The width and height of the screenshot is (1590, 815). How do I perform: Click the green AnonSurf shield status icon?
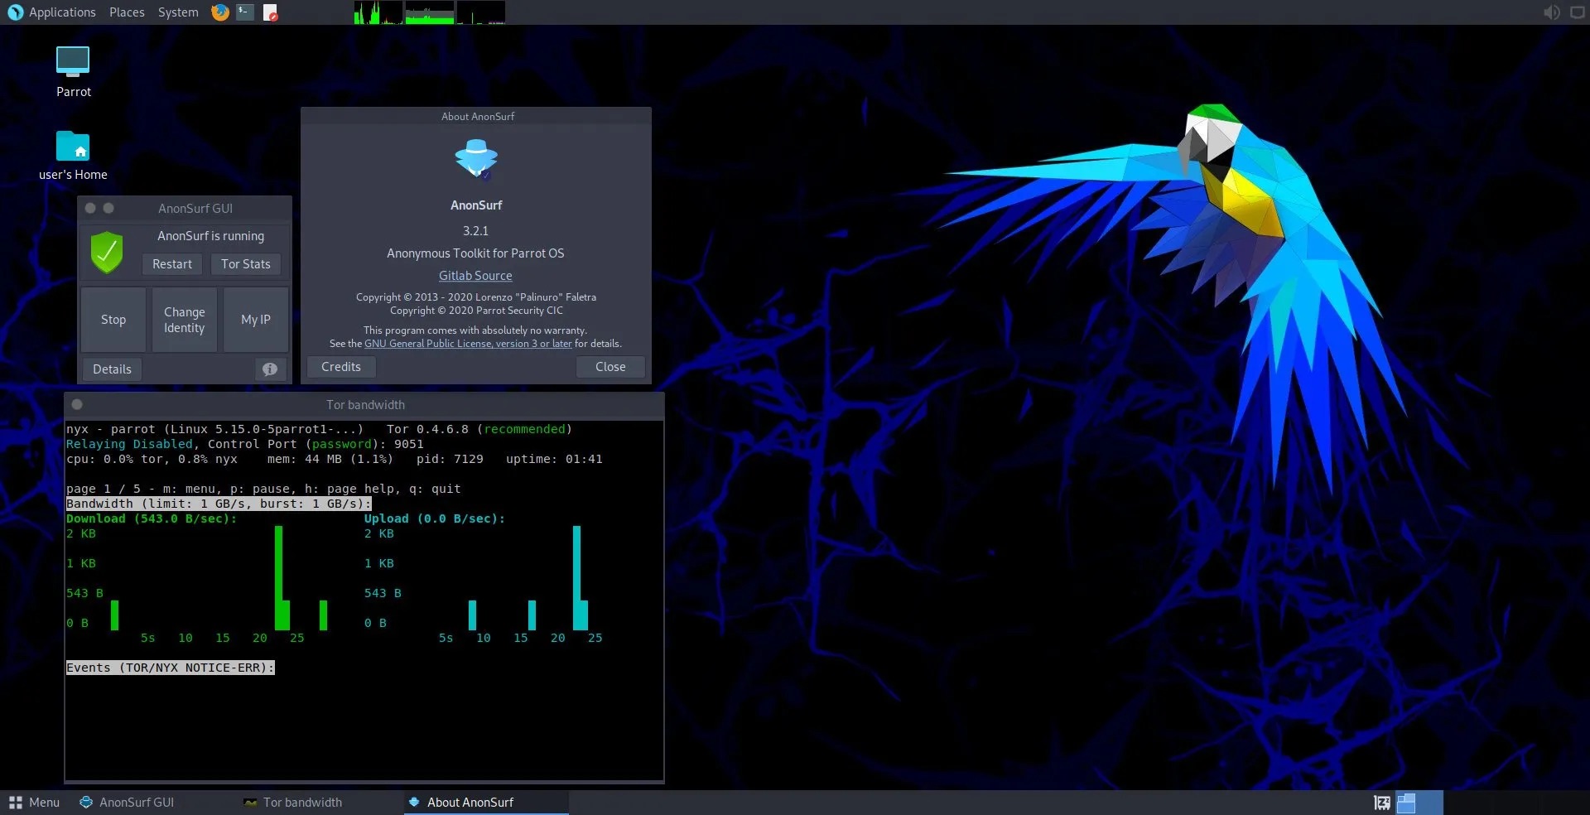coord(106,253)
